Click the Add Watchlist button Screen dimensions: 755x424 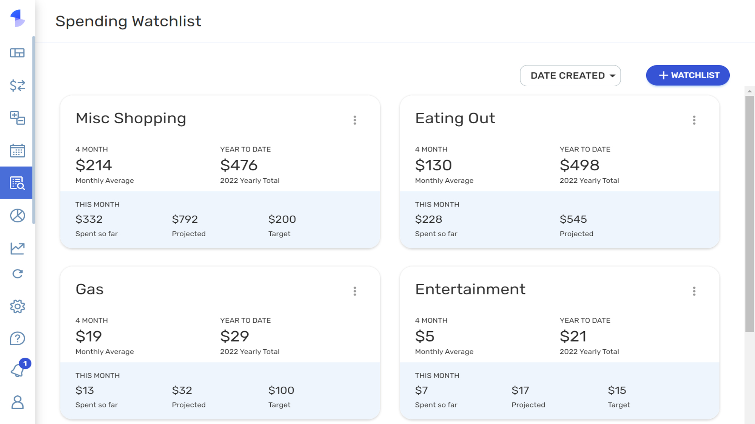687,75
